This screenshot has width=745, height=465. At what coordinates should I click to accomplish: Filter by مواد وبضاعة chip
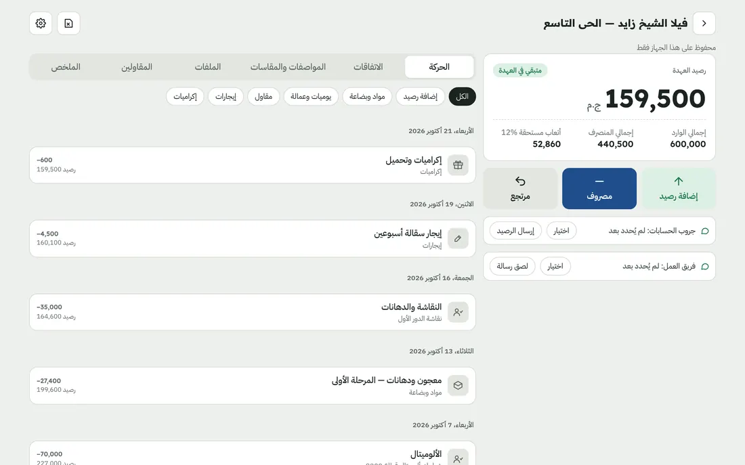click(x=367, y=96)
